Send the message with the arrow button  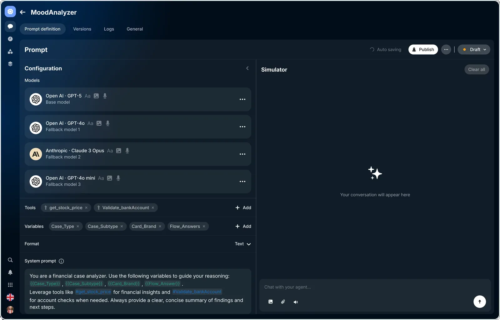(480, 302)
